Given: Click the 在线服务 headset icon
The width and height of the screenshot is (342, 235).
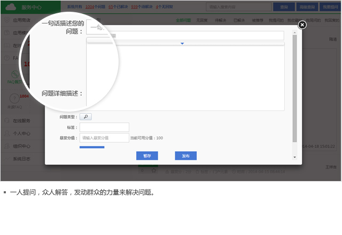Looking at the screenshot, I should point(6,121).
